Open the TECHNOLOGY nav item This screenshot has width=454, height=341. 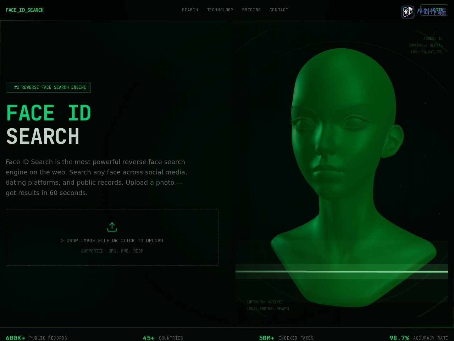click(x=220, y=10)
